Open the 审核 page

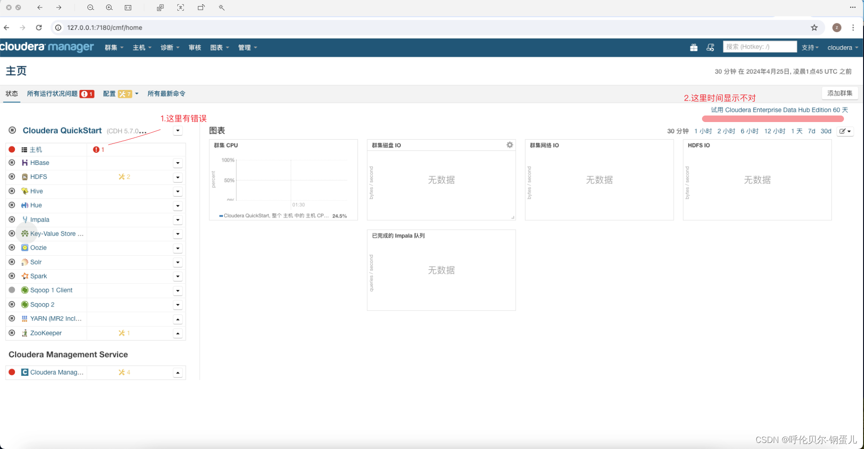point(195,48)
